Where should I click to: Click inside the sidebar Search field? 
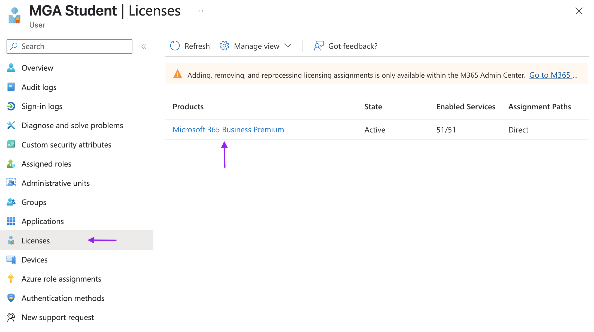(69, 46)
